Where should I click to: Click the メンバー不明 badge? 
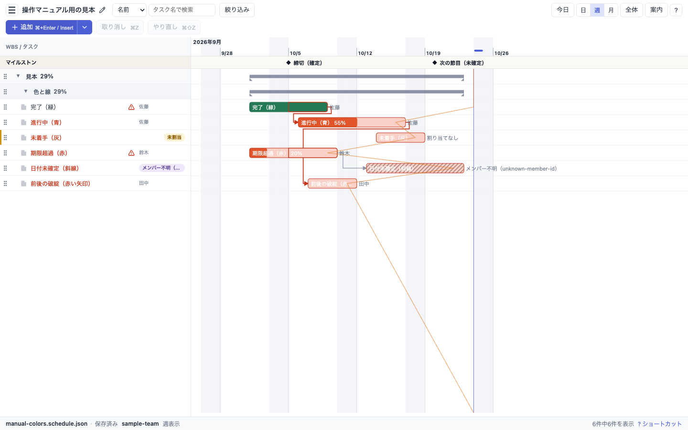point(162,168)
